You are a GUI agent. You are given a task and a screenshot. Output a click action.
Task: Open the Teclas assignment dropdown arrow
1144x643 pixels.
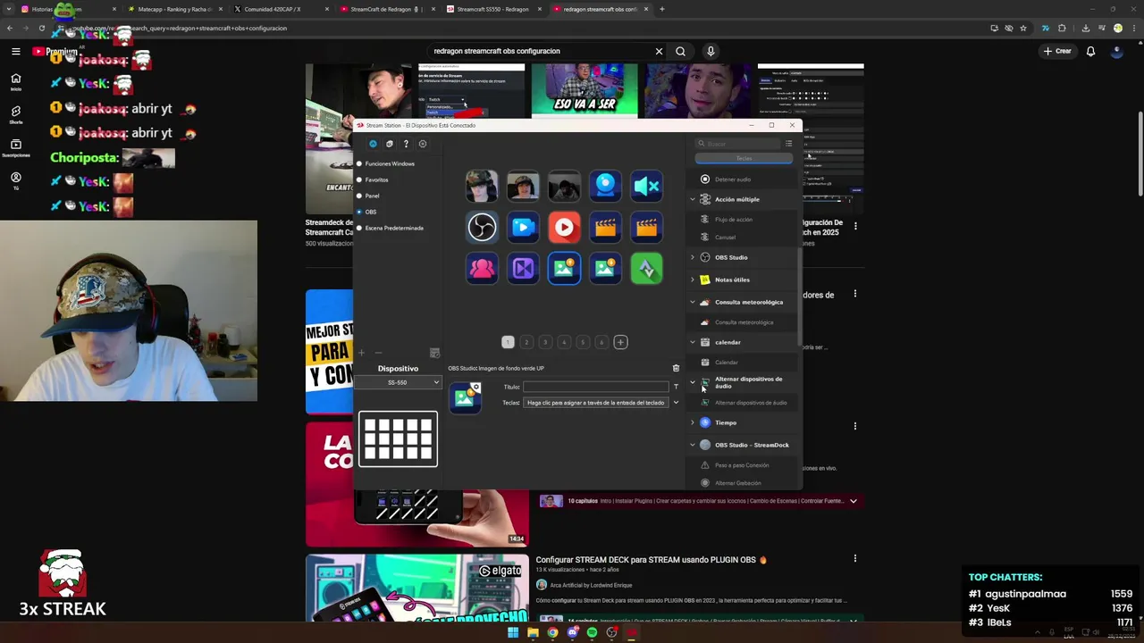(676, 403)
